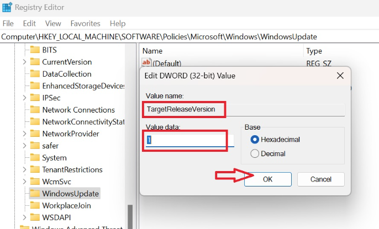Open the Favorites menu
This screenshot has width=379, height=229.
(85, 24)
